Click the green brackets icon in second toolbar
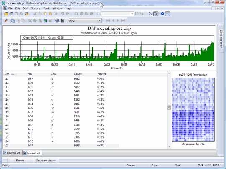 click(x=45, y=20)
